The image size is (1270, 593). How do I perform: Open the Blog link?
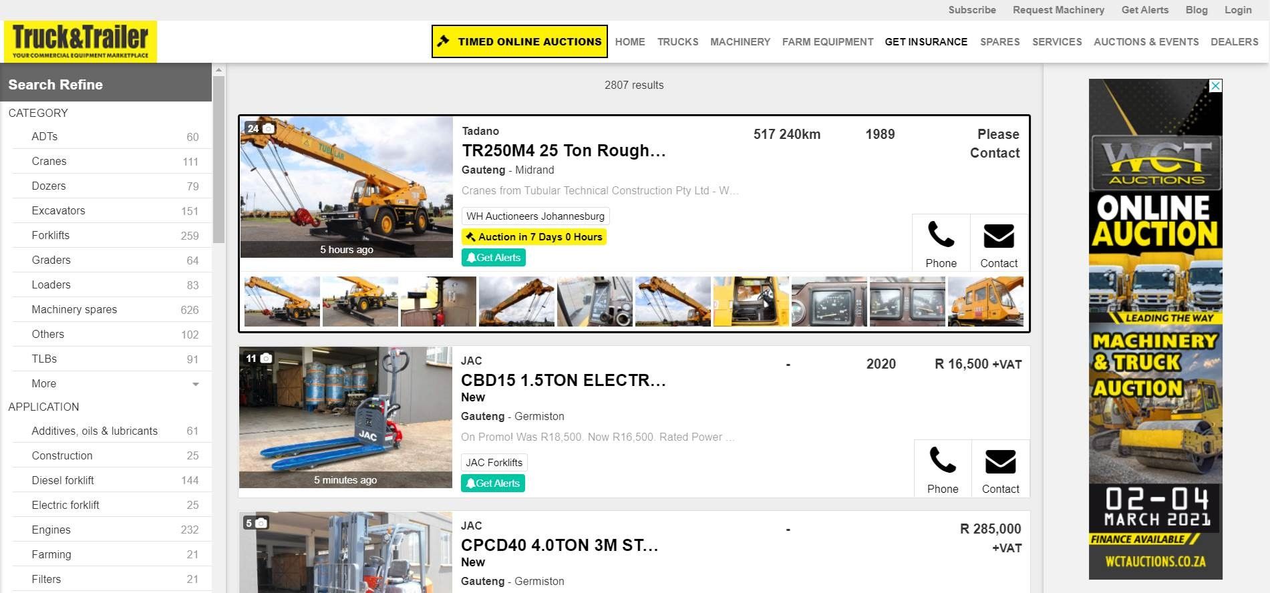tap(1197, 10)
